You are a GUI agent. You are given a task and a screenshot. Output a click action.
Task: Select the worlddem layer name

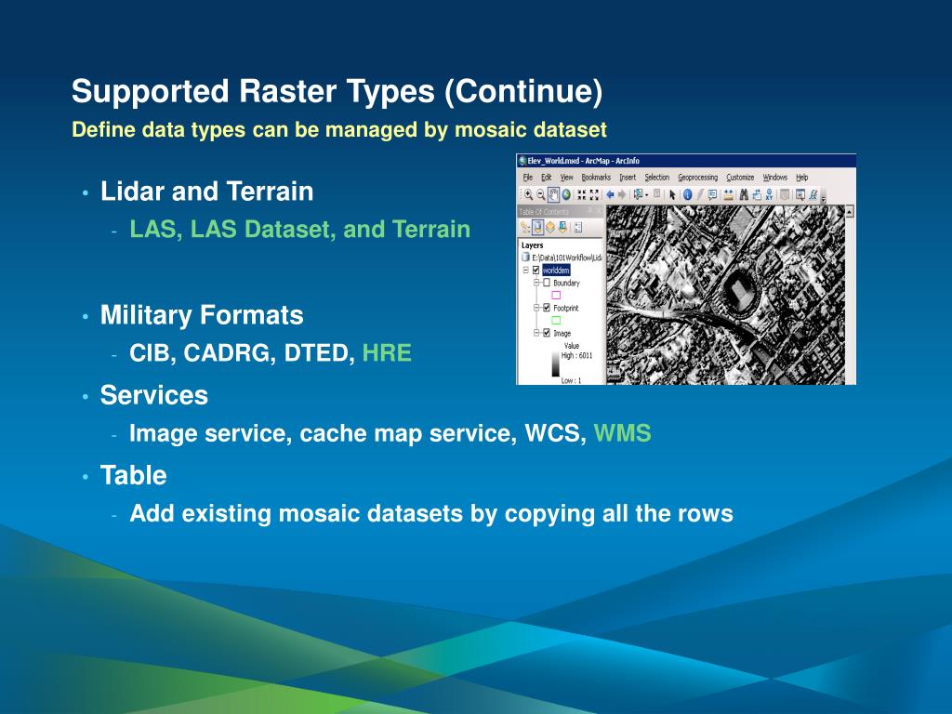[556, 271]
